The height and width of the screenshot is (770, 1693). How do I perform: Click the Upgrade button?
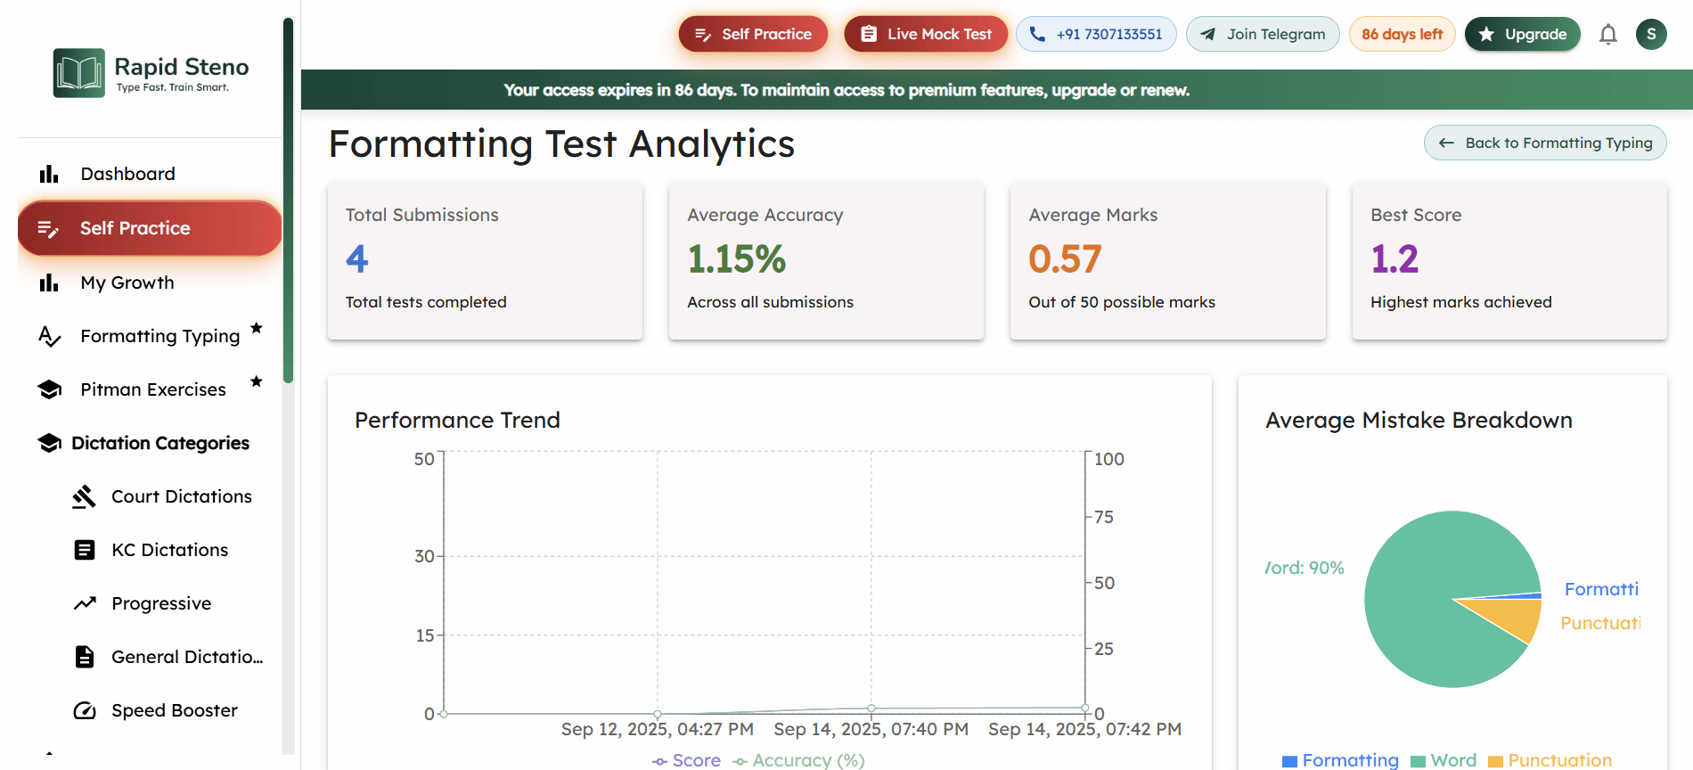coord(1522,34)
